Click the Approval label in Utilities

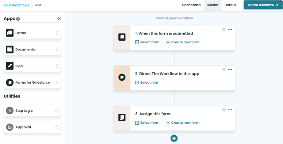(x=23, y=127)
